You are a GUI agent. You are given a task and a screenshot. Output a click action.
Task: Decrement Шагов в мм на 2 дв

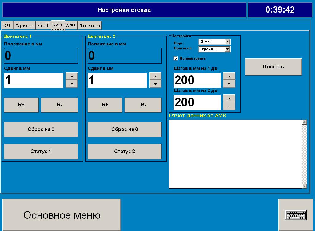click(x=229, y=106)
